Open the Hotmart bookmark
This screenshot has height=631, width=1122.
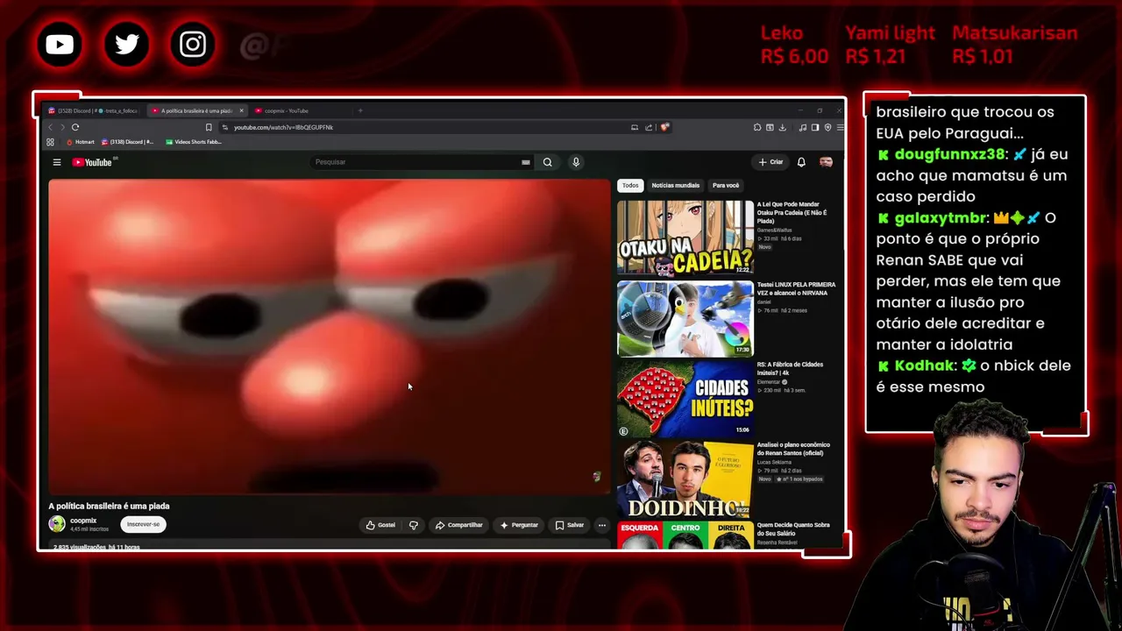pos(81,142)
